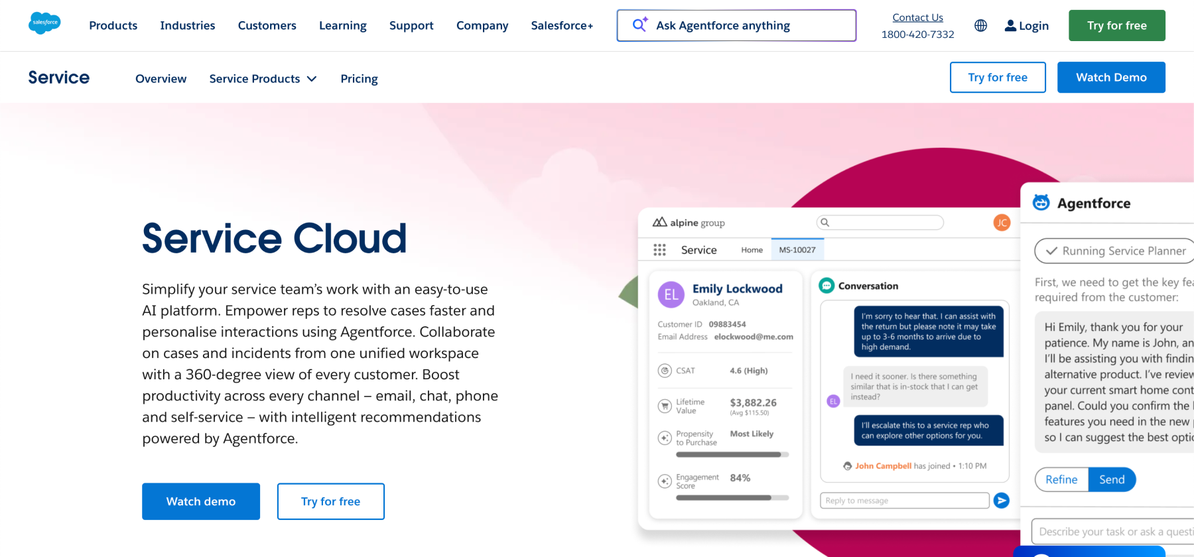Viewport: 1194px width, 557px height.
Task: Click the small EL chat avatar
Action: [834, 401]
